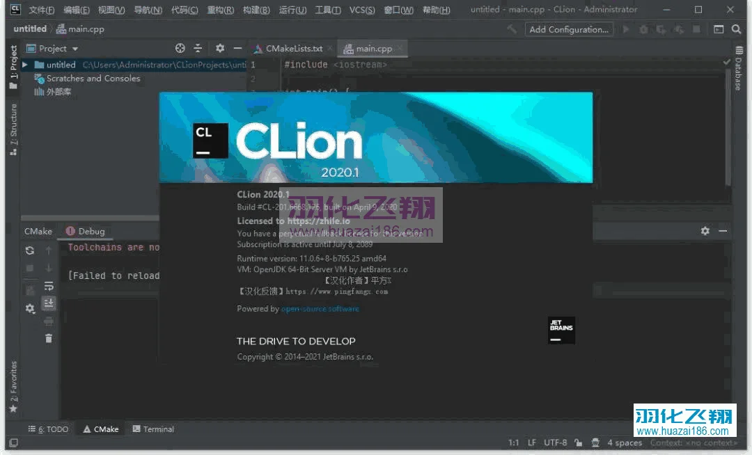
Task: Click the Run play icon in toolbar
Action: (x=626, y=29)
